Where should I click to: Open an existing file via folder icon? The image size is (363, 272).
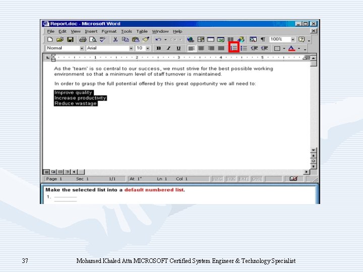[x=60, y=40]
